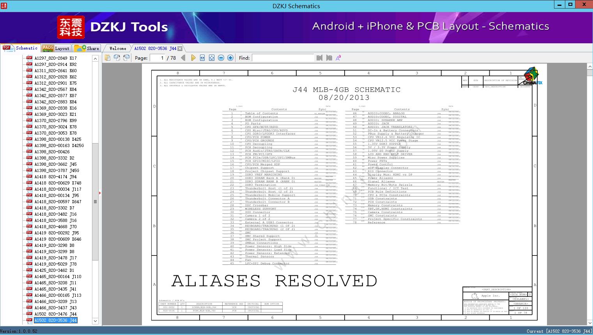The width and height of the screenshot is (593, 335).
Task: Open A1419 820-00609 X646 schematic
Action: [58, 239]
